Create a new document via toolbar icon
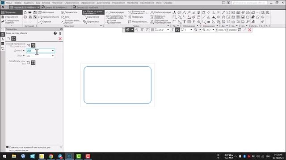 25,12
